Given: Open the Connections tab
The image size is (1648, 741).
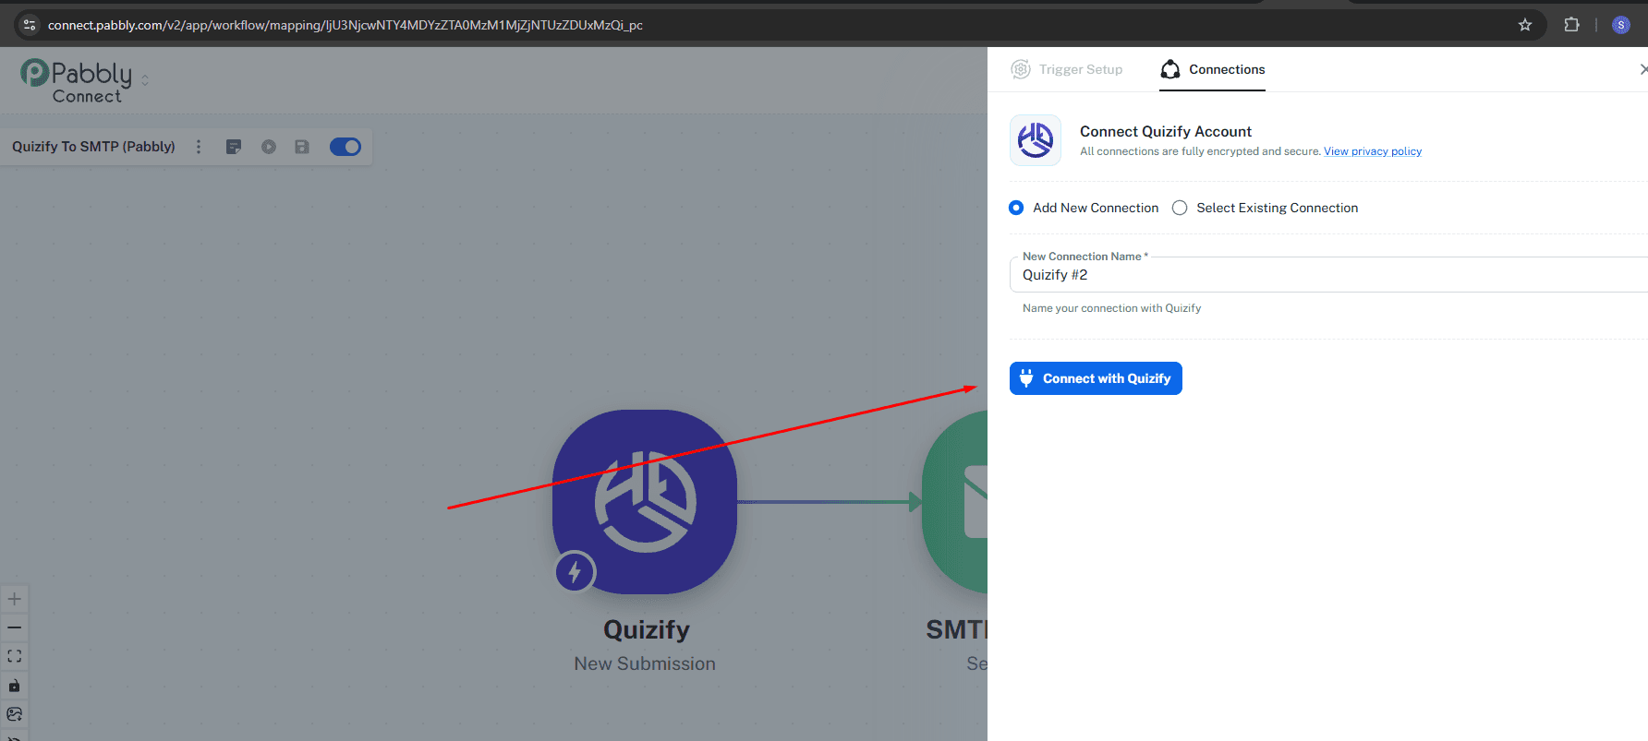Looking at the screenshot, I should pos(1213,69).
